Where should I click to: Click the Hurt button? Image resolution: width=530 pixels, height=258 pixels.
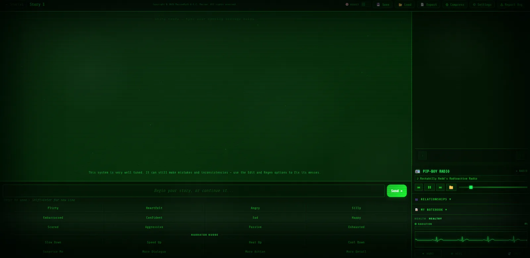[x=428, y=254]
